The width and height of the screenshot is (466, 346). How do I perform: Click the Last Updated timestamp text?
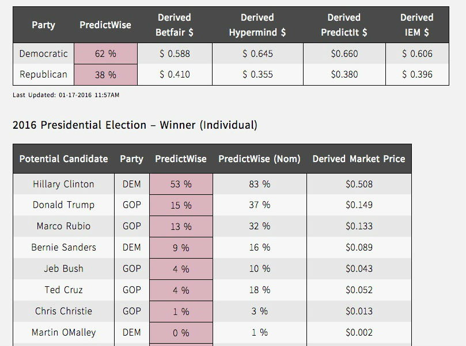(66, 95)
